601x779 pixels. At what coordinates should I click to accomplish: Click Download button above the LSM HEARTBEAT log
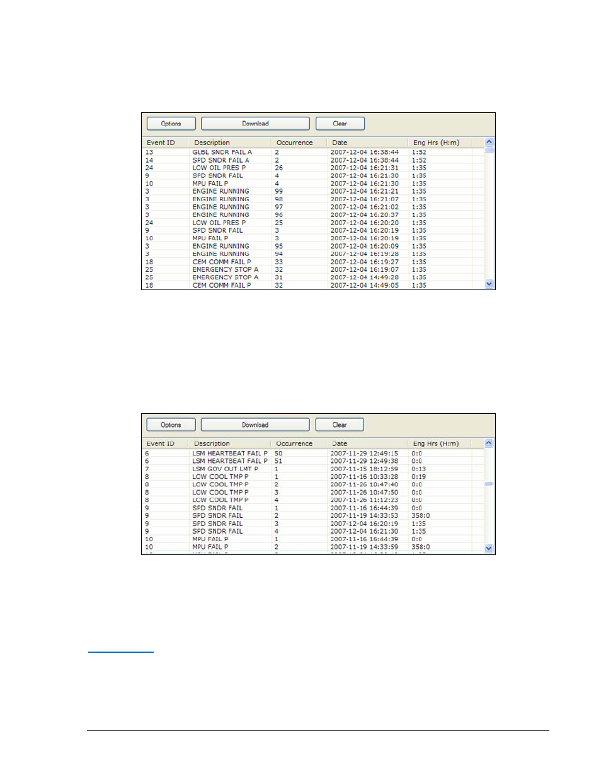click(x=255, y=425)
